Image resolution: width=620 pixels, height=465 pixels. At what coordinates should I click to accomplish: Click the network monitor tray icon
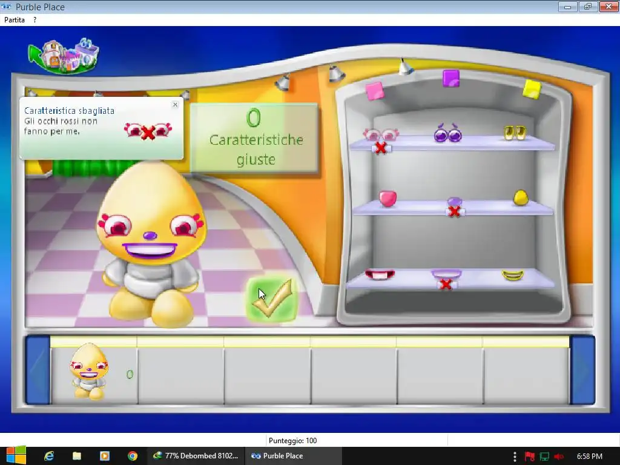[544, 457]
